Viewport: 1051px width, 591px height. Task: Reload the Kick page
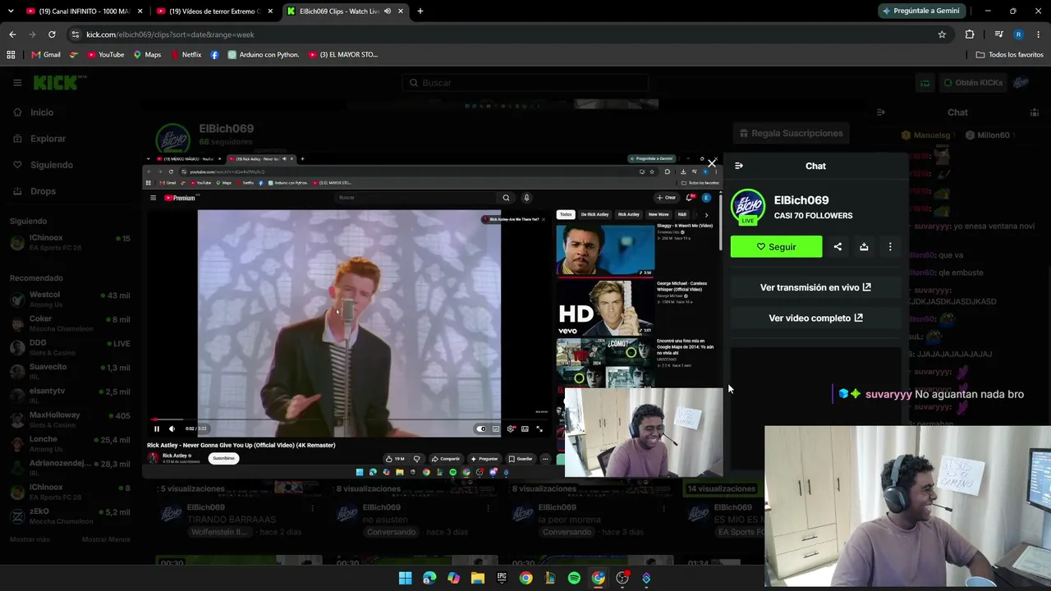point(52,34)
